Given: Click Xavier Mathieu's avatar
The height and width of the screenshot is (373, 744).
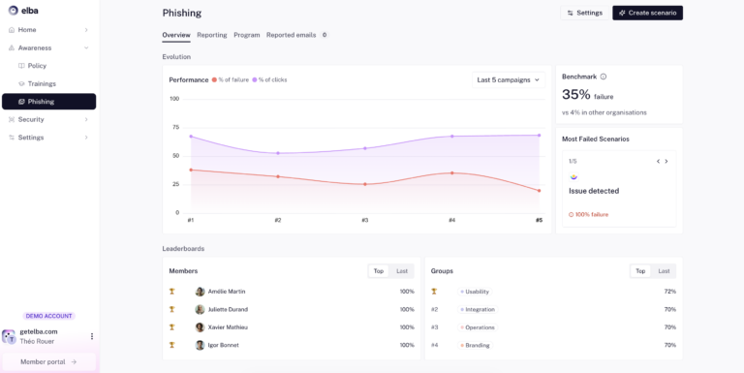Looking at the screenshot, I should coord(200,327).
